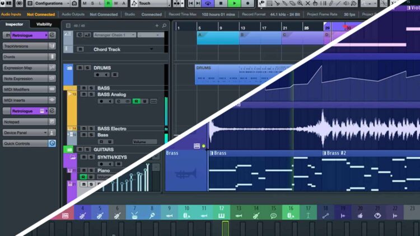Screen dimensions: 420x236
Task: Toggle global Write automation W button
Action: (x=116, y=3)
